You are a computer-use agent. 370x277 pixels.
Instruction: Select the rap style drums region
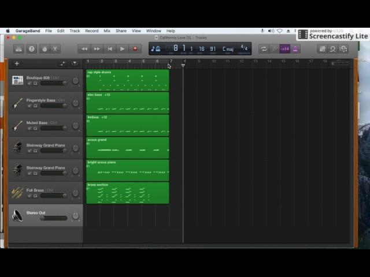pyautogui.click(x=128, y=80)
